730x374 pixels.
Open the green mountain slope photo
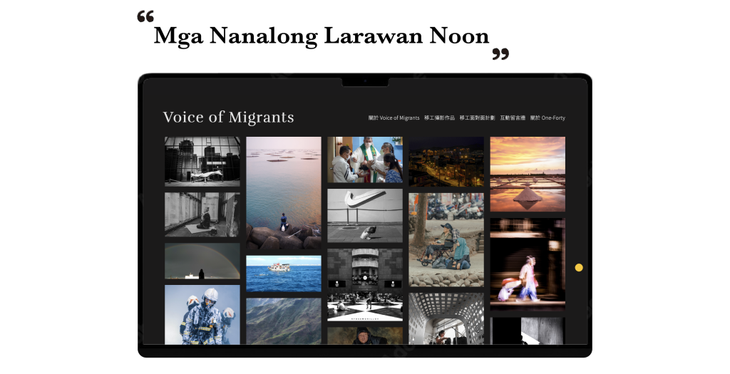pos(284,321)
